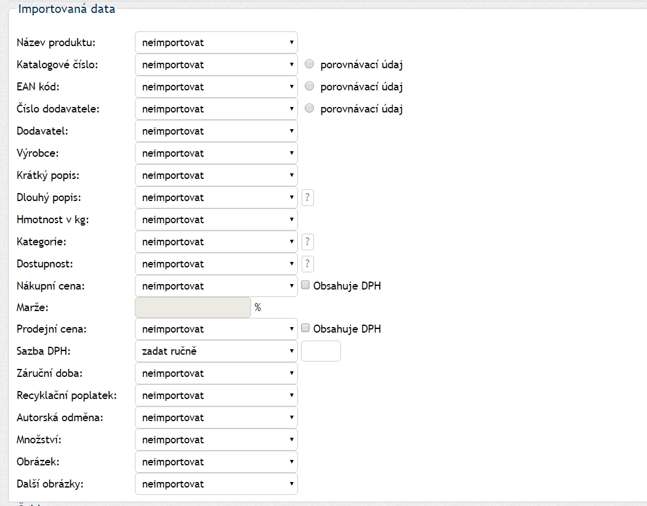
Task: Open the Sazba DPH dropdown
Action: click(x=216, y=351)
